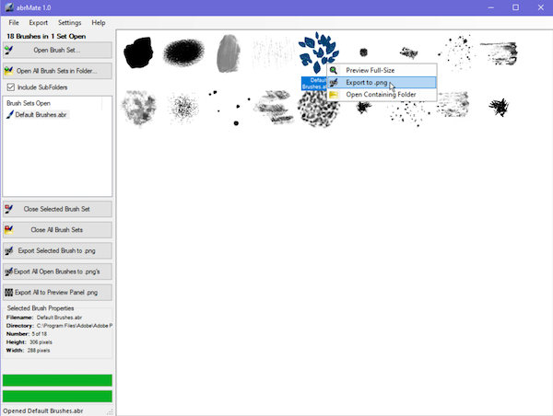Viewport: 553px width, 416px height.
Task: Select the spatter dots brush in first row
Action: click(455, 52)
